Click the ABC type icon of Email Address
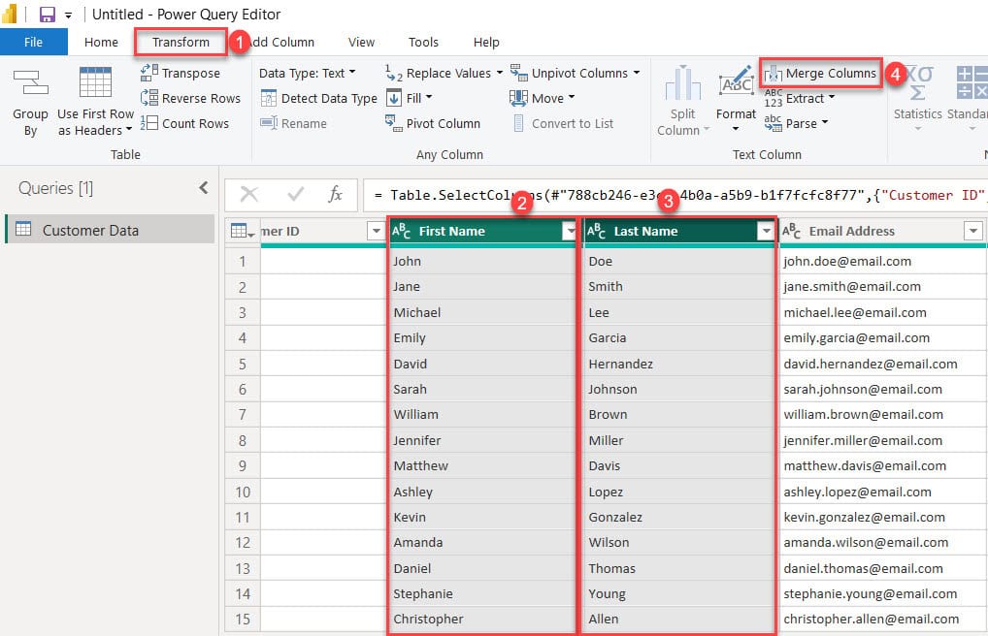Screen dimensions: 988x636 pos(791,231)
